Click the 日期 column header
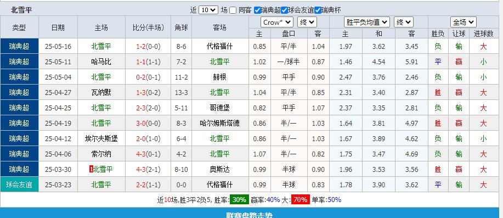This screenshot has width=503, height=218. pyautogui.click(x=58, y=27)
